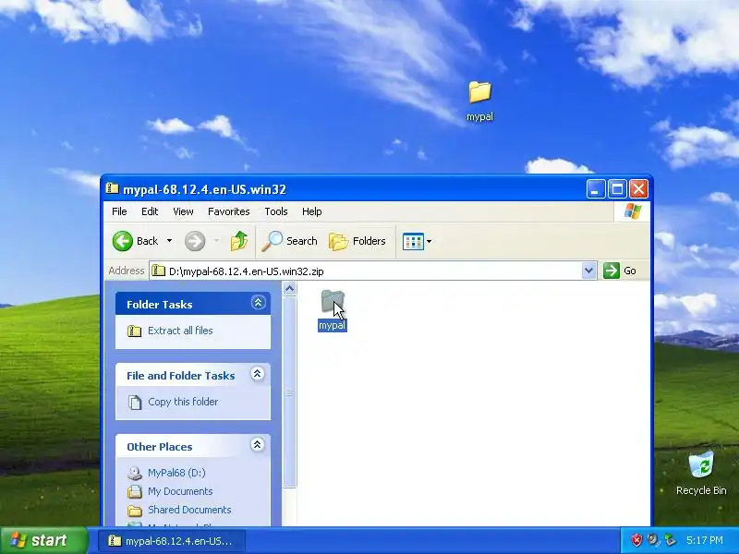Click the second system tray icon
The image size is (739, 554).
653,540
